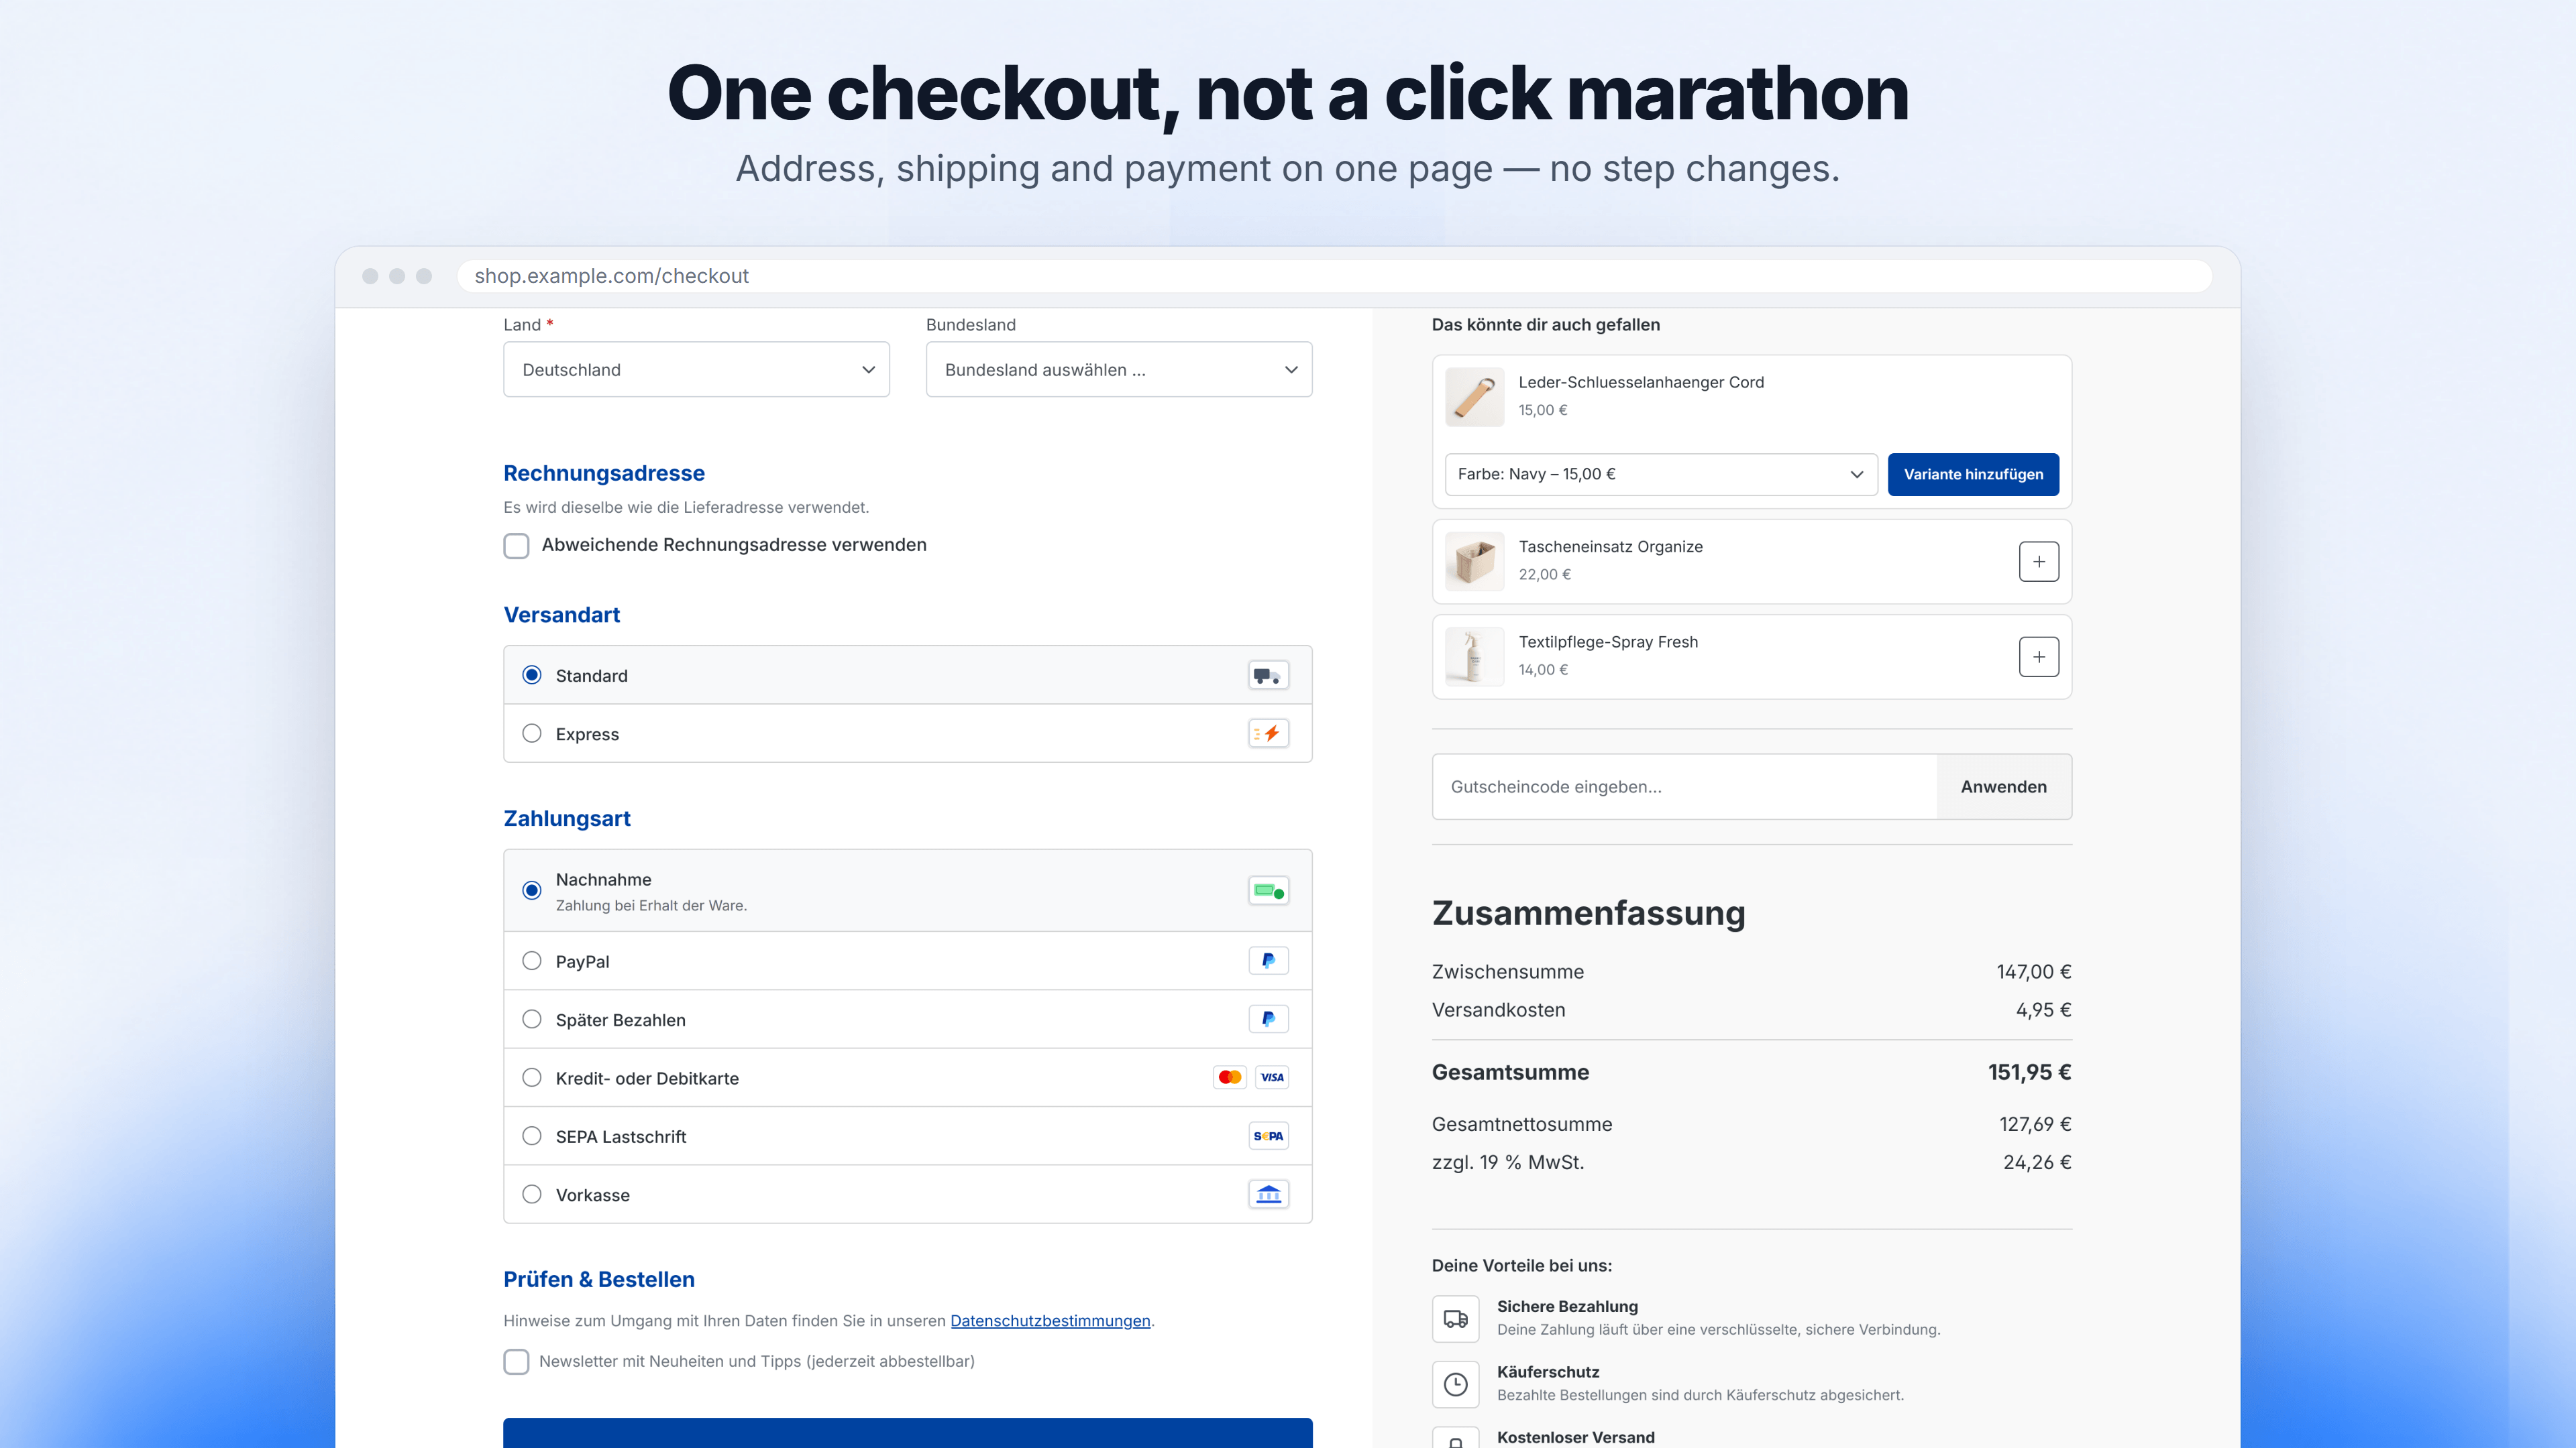Add Textilpflege-Spray Fresh with plus icon

pyautogui.click(x=2038, y=656)
